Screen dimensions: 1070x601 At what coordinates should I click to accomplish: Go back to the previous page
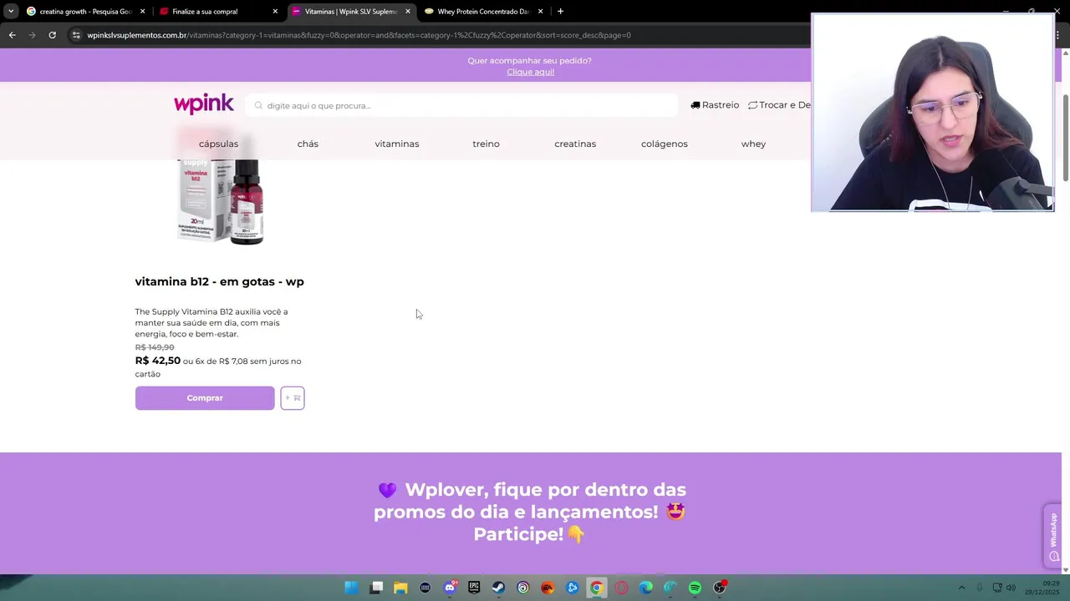point(12,35)
